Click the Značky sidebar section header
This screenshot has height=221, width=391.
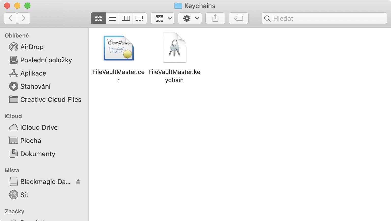pos(14,211)
